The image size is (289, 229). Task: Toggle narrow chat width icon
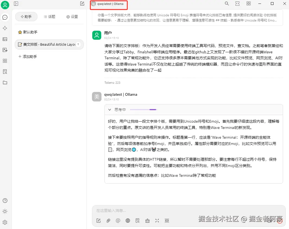pyautogui.click(x=237, y=4)
